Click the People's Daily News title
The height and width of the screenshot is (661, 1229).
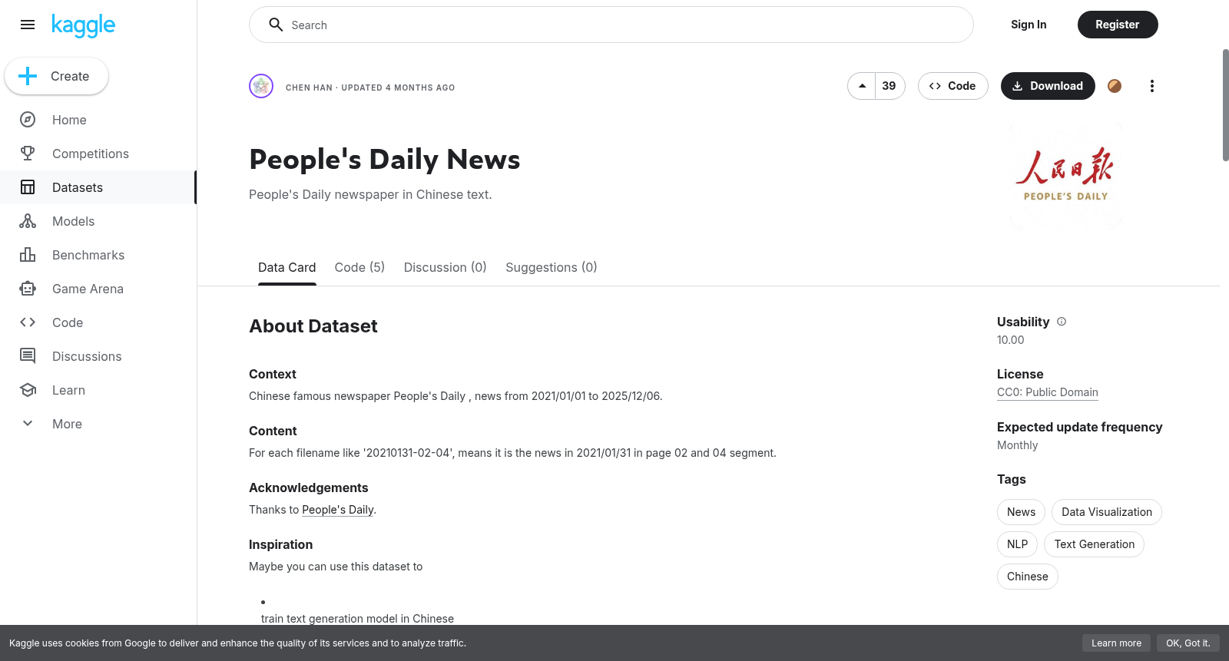click(x=385, y=160)
